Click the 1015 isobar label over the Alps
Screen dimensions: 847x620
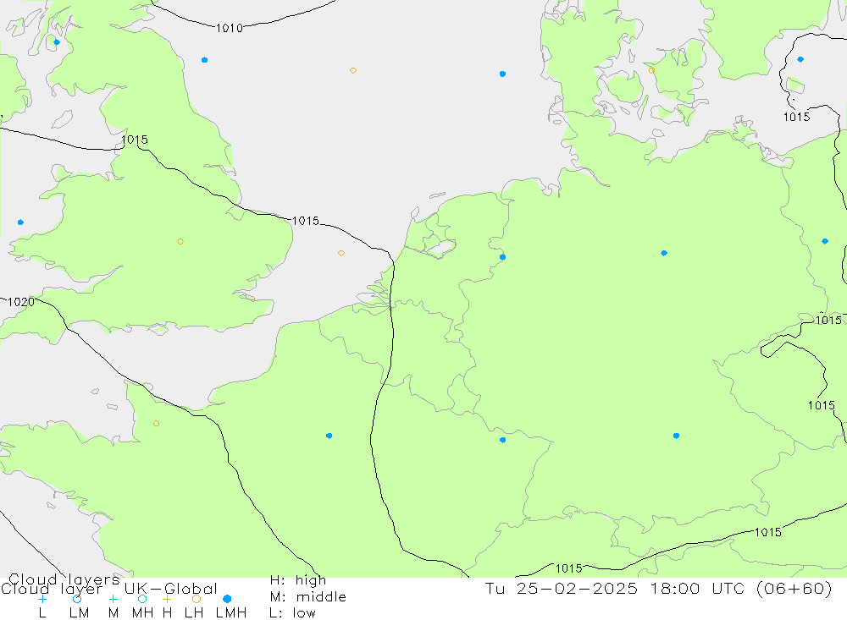(x=767, y=533)
